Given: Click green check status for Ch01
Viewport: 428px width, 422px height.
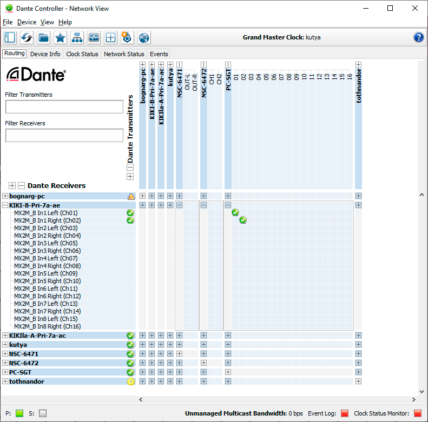Looking at the screenshot, I should pyautogui.click(x=130, y=213).
